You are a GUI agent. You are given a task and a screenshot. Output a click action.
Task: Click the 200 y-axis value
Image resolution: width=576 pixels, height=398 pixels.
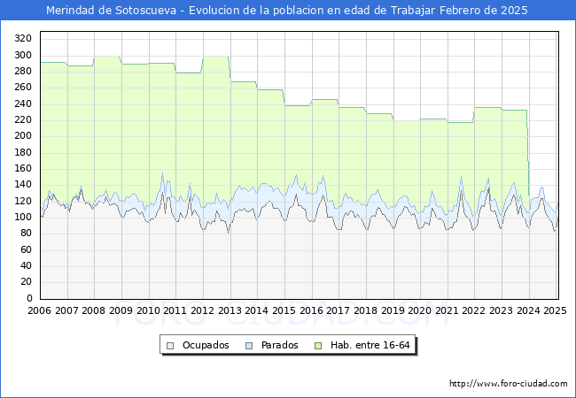click(23, 136)
